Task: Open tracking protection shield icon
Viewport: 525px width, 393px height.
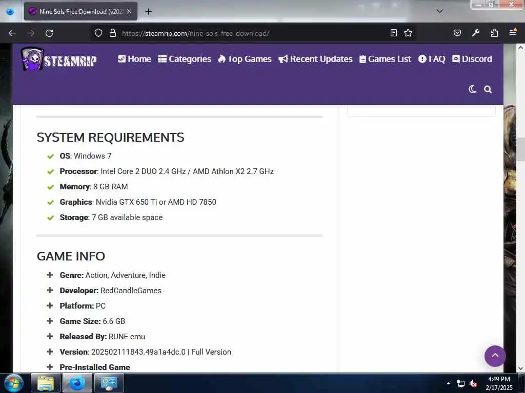Action: click(98, 33)
